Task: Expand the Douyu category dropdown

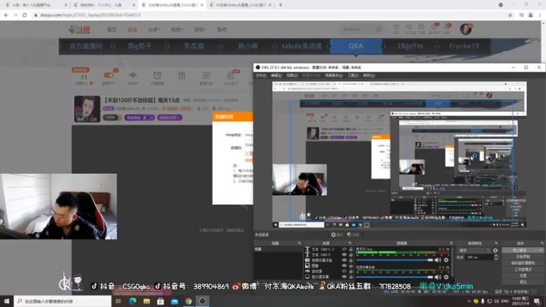Action: pos(154,29)
